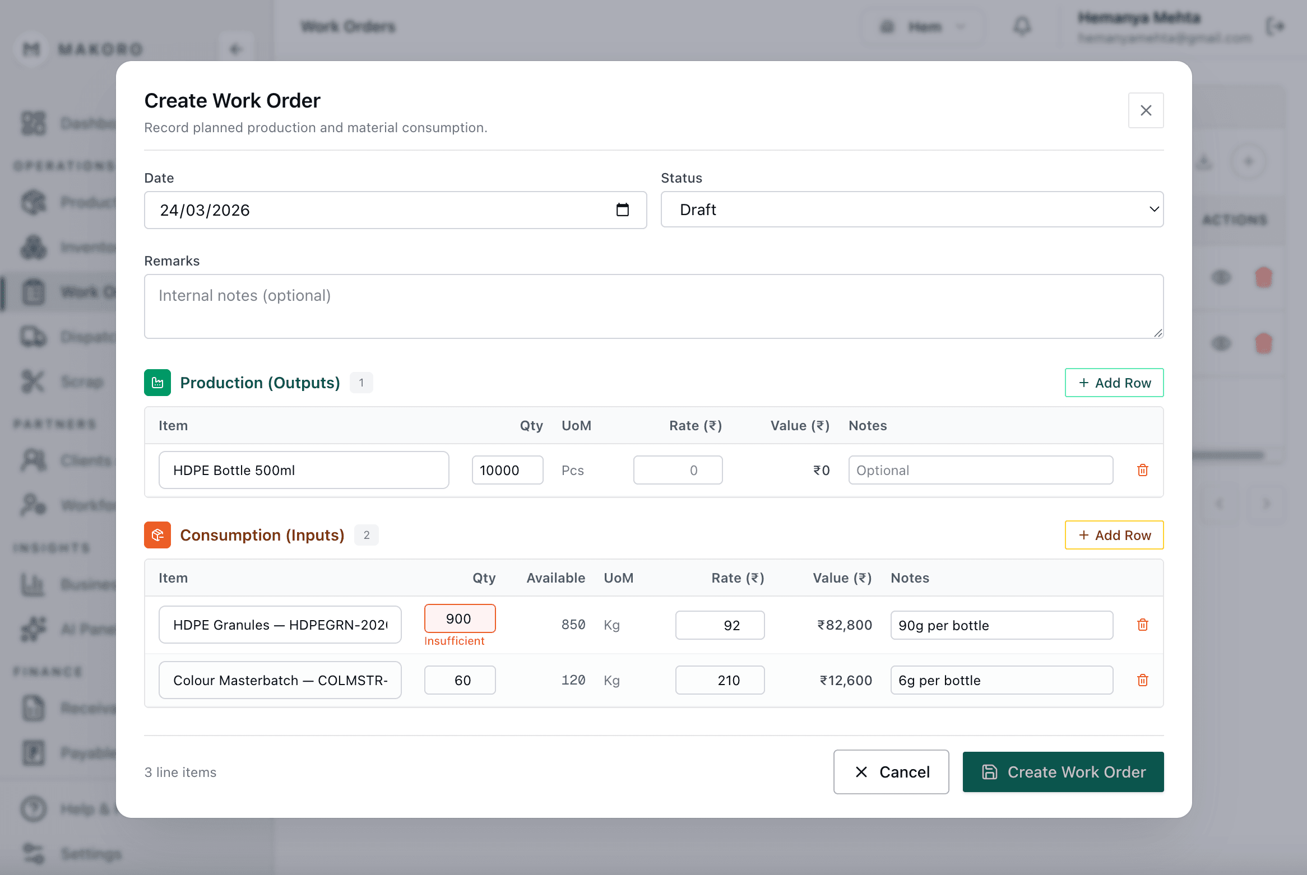Click the notifications bell in background header
The image size is (1307, 875).
point(1022,26)
